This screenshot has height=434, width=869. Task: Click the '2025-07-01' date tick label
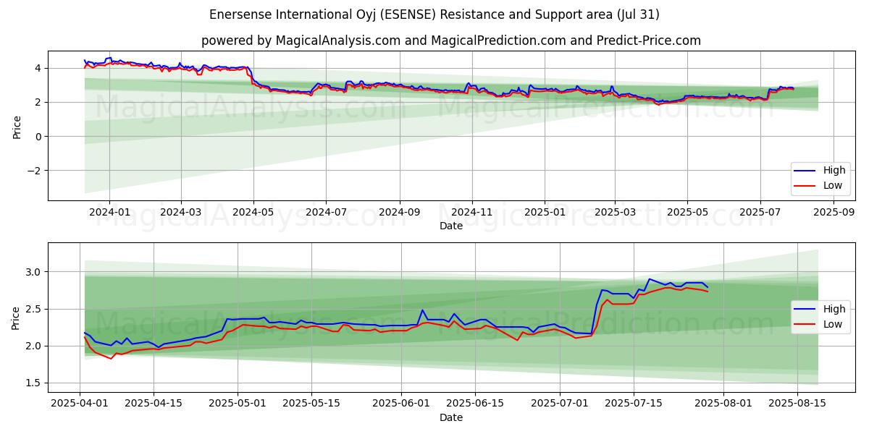(560, 404)
